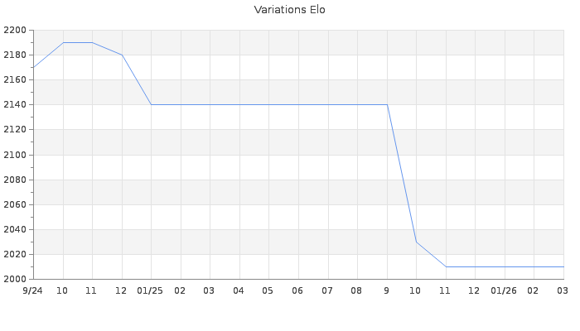Click the 08 x-axis label
Screen dimensions: 580x331
pos(356,290)
